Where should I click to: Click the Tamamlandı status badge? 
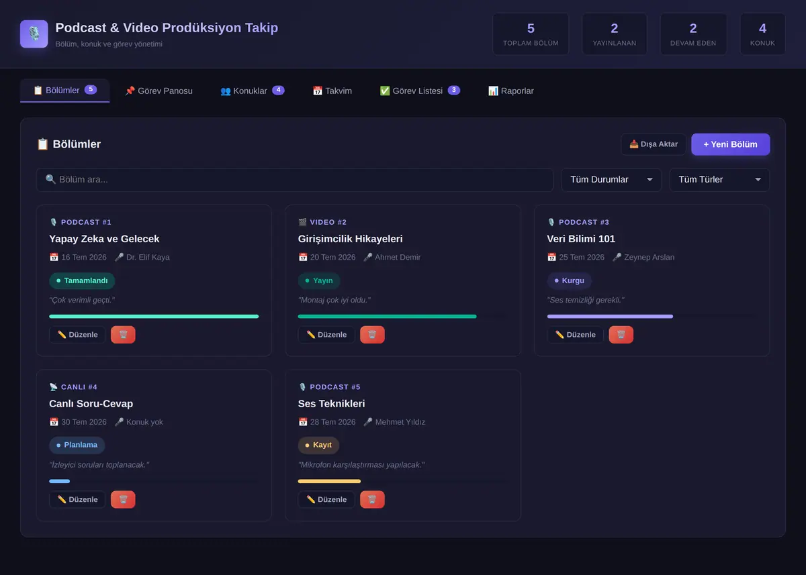point(82,281)
